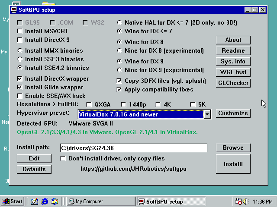This screenshot has height=207, width=277.
Task: Check Don't install driver, only copy files
Action: pos(63,158)
